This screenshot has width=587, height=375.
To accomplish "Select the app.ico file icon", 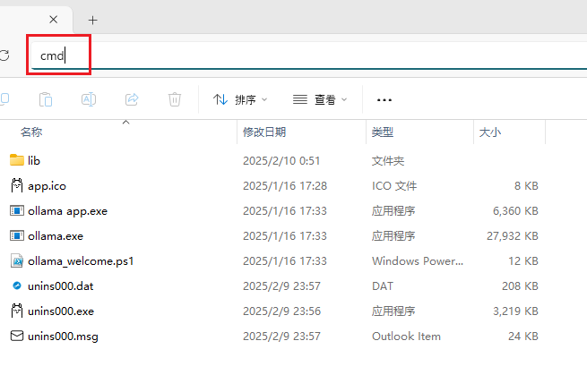I will tap(17, 185).
